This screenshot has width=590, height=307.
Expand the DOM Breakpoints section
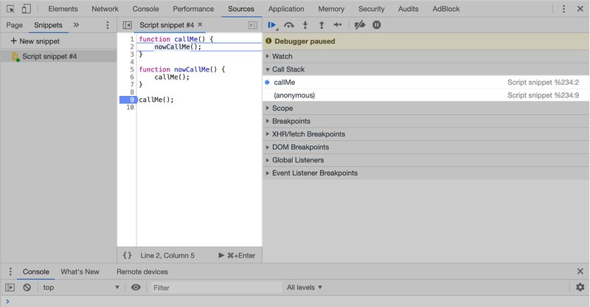(x=426, y=147)
